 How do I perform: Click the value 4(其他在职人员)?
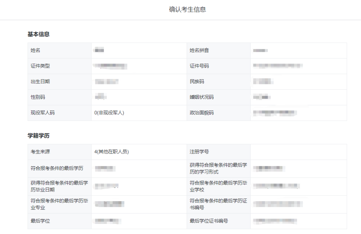111,152
